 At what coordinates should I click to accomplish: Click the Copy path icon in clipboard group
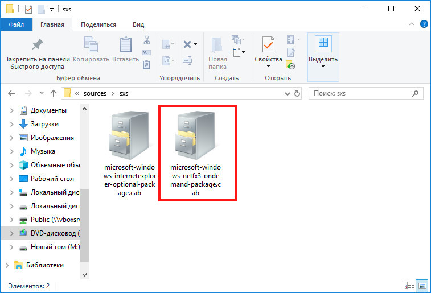click(x=147, y=52)
